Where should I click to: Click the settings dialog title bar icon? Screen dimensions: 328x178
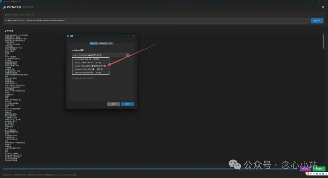(x=68, y=36)
